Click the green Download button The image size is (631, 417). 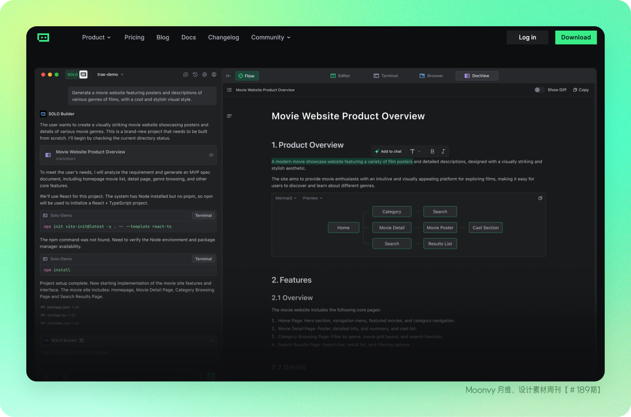tap(575, 38)
